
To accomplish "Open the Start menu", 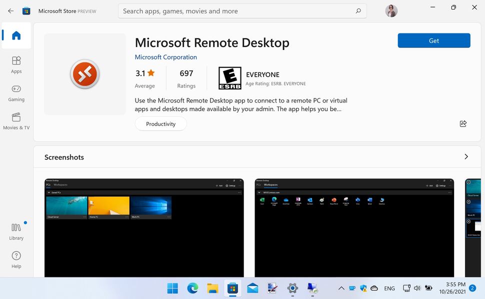I will pos(172,288).
